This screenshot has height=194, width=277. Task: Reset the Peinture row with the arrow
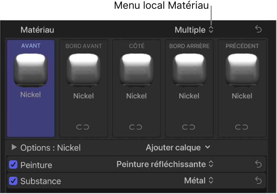pyautogui.click(x=258, y=164)
